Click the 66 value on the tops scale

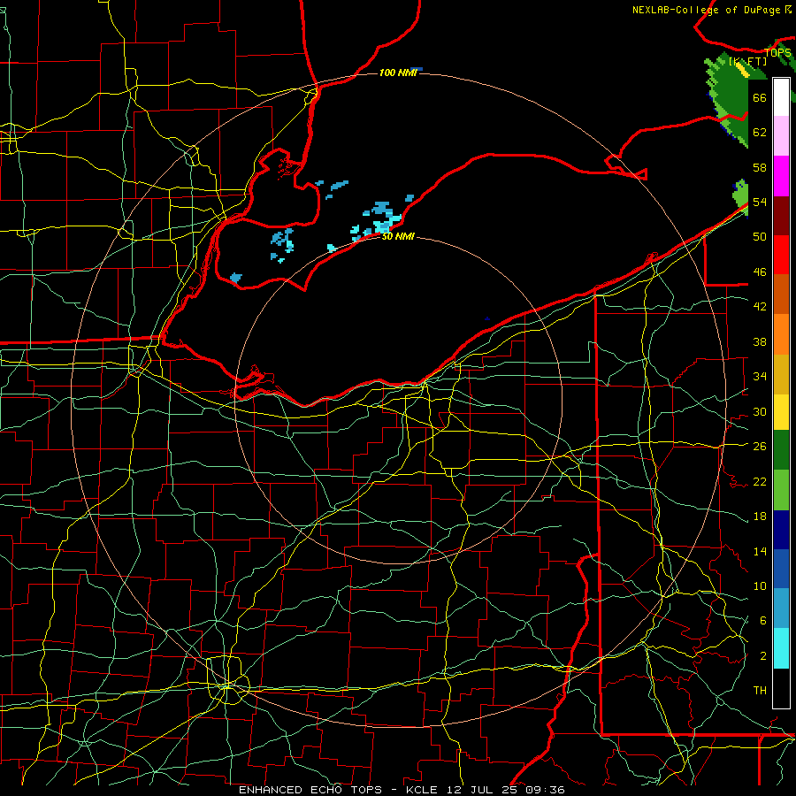(760, 98)
